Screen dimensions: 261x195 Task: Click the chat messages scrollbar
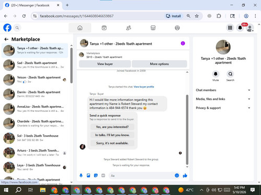[x=187, y=129]
